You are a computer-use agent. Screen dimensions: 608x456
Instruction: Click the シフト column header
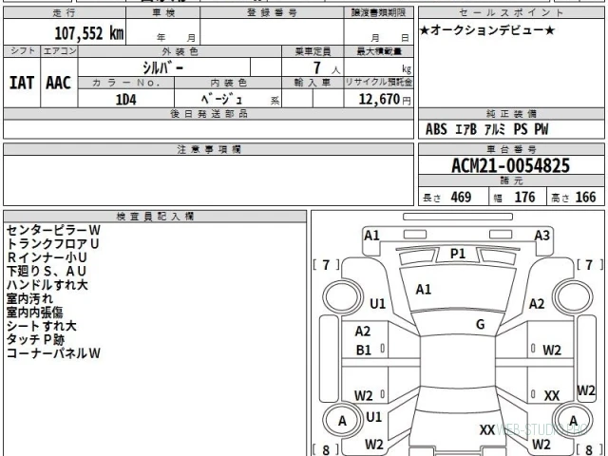22,51
